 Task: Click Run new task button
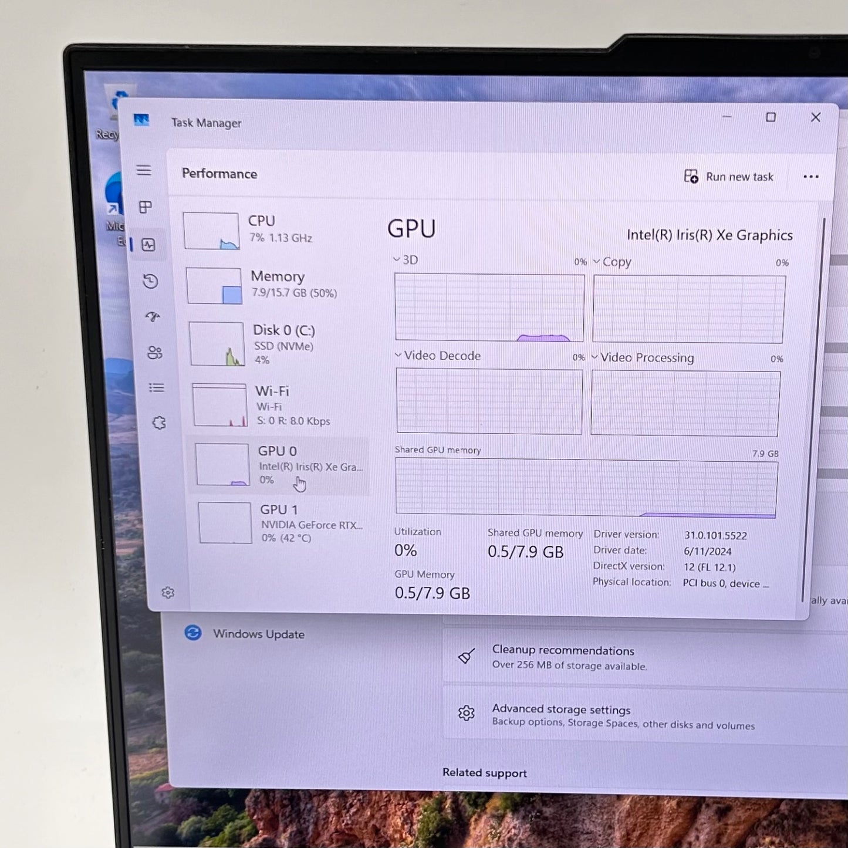pyautogui.click(x=729, y=177)
